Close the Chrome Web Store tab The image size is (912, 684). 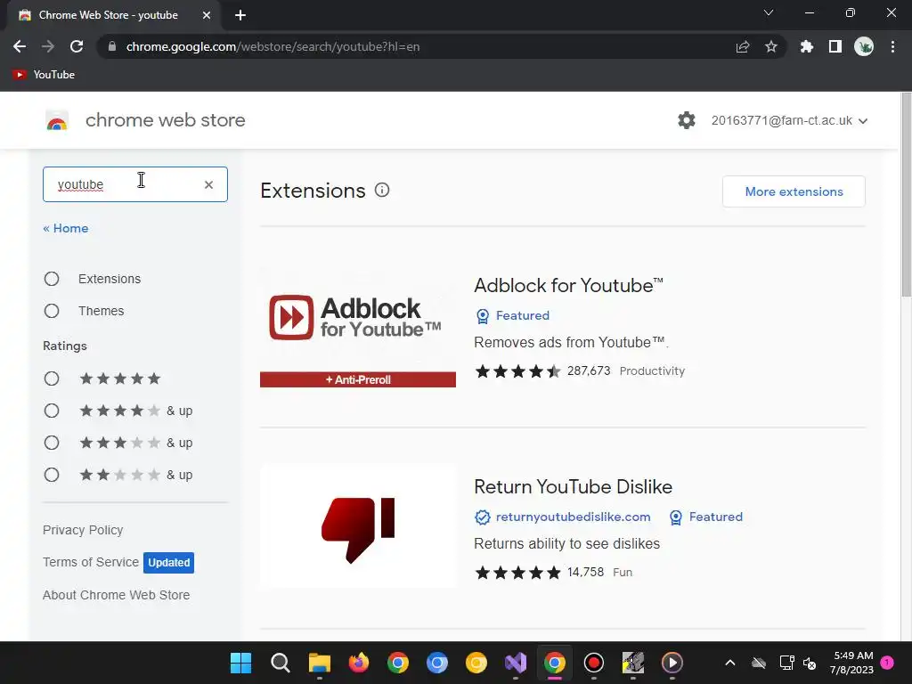coord(207,15)
